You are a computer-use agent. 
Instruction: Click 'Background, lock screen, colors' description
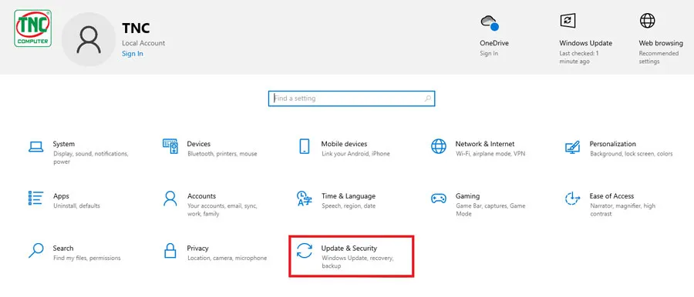[631, 154]
